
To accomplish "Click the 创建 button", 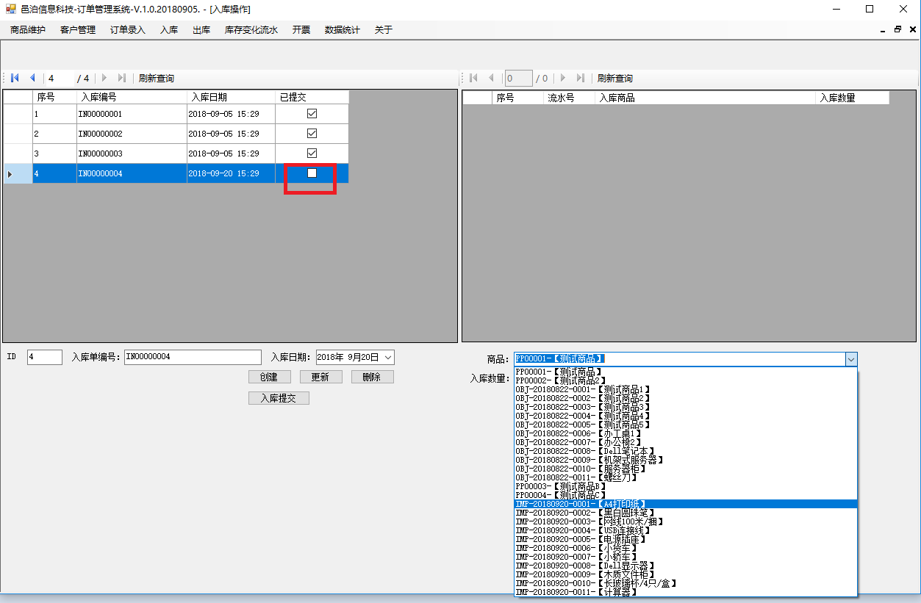I will (x=269, y=377).
